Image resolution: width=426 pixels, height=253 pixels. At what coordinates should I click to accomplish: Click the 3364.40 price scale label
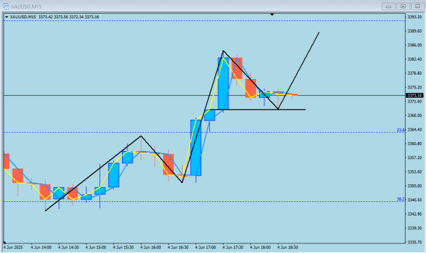[414, 130]
